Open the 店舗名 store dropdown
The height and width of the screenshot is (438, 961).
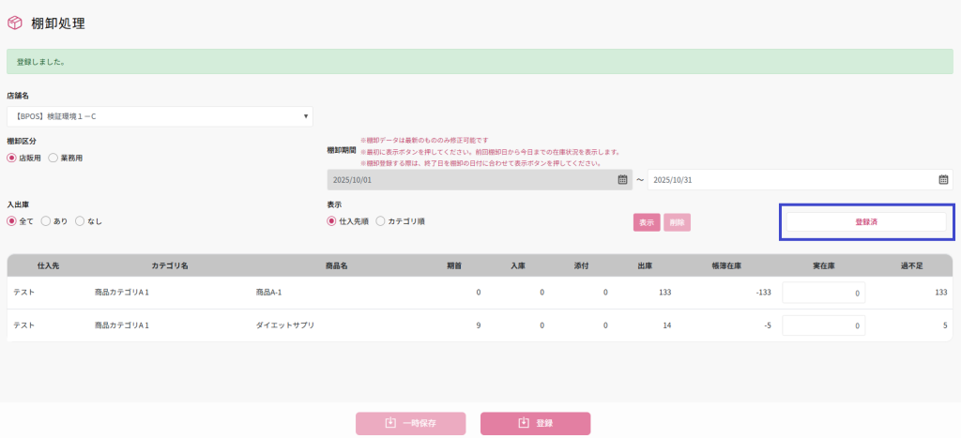pos(160,116)
